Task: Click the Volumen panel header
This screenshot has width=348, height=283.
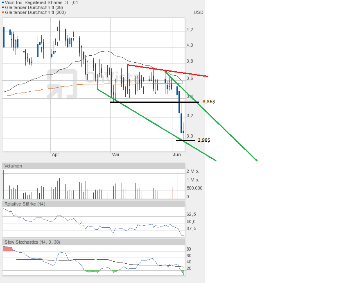Action: [14, 166]
